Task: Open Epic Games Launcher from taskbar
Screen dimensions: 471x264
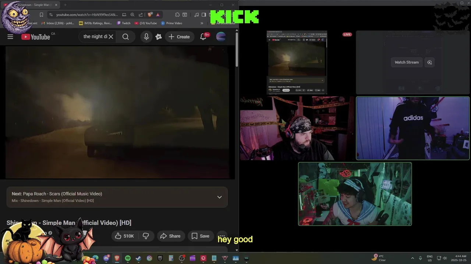Action: point(160,258)
